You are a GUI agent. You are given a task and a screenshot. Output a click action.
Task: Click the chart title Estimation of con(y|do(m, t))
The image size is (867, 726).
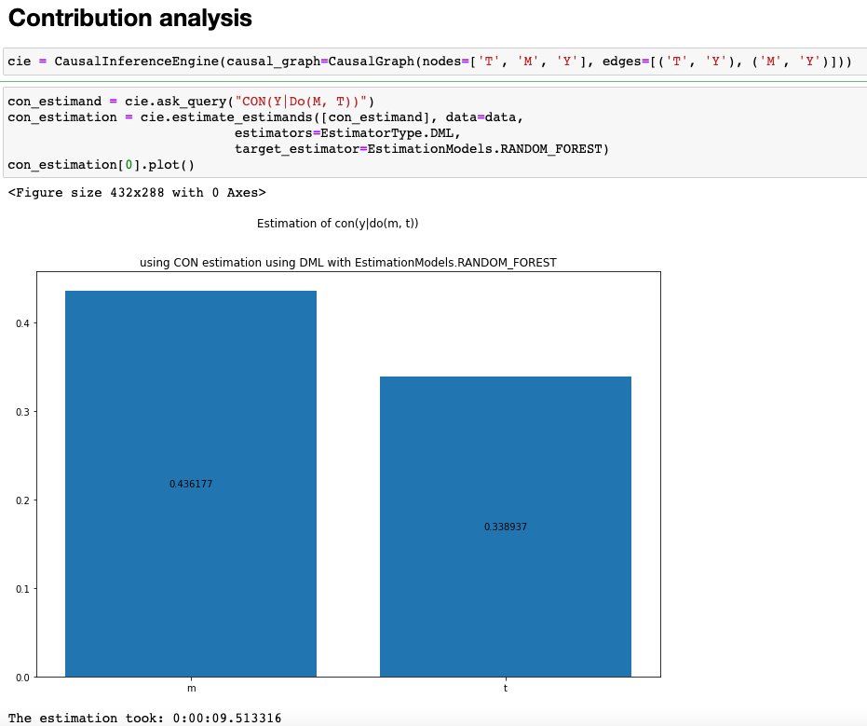pos(337,224)
